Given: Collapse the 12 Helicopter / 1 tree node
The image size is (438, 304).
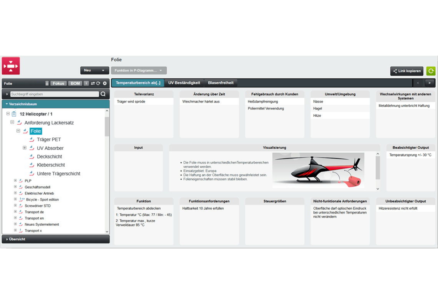Looking at the screenshot, I should (8, 114).
